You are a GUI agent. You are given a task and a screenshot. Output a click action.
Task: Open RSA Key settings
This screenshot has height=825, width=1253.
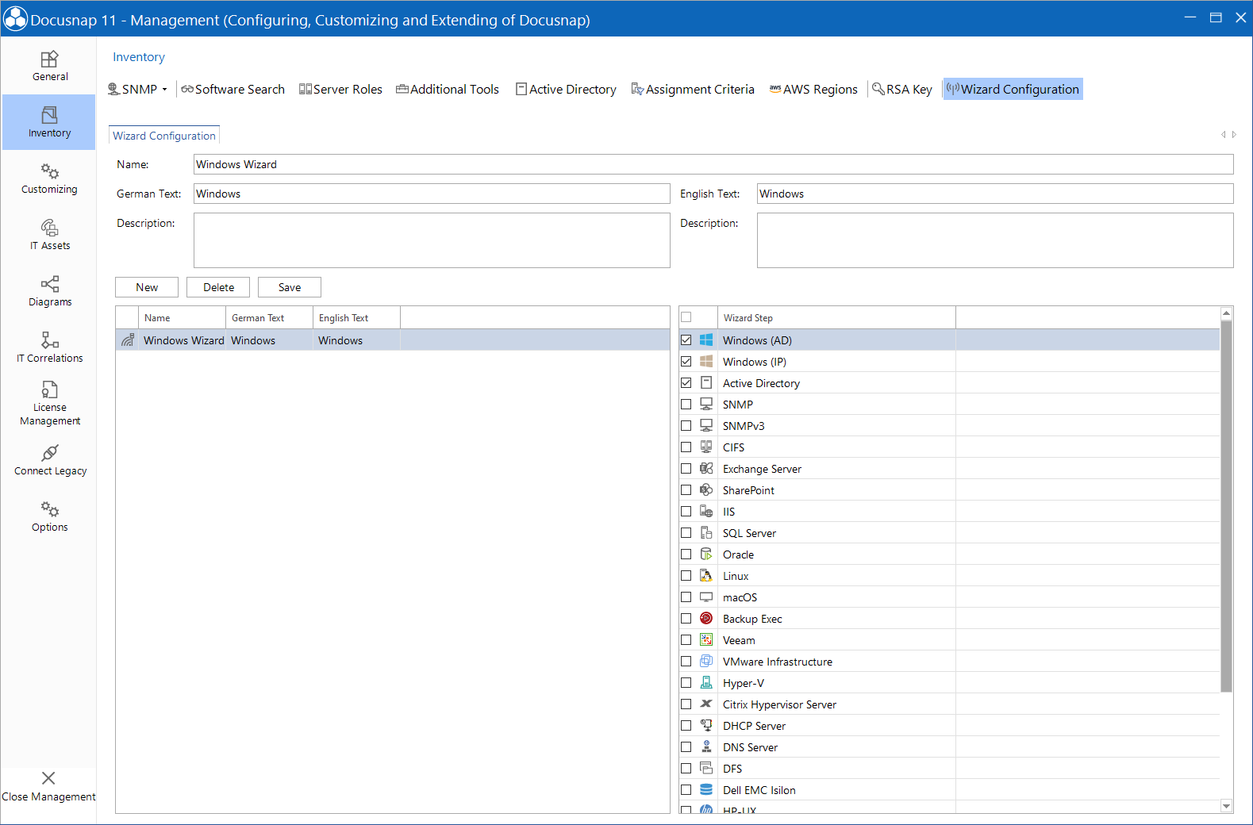pyautogui.click(x=902, y=90)
